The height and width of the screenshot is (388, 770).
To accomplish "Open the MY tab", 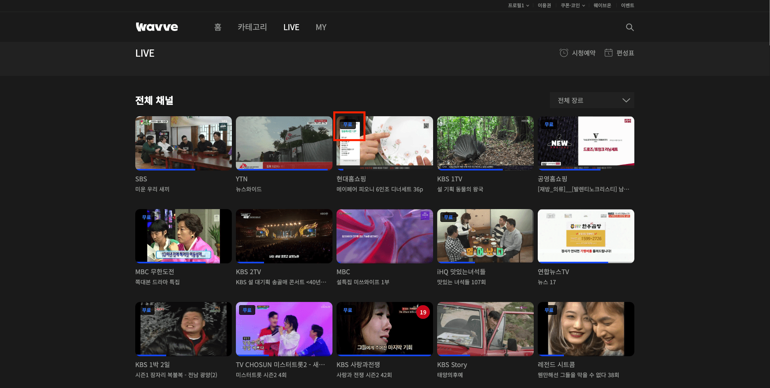I will pyautogui.click(x=321, y=27).
